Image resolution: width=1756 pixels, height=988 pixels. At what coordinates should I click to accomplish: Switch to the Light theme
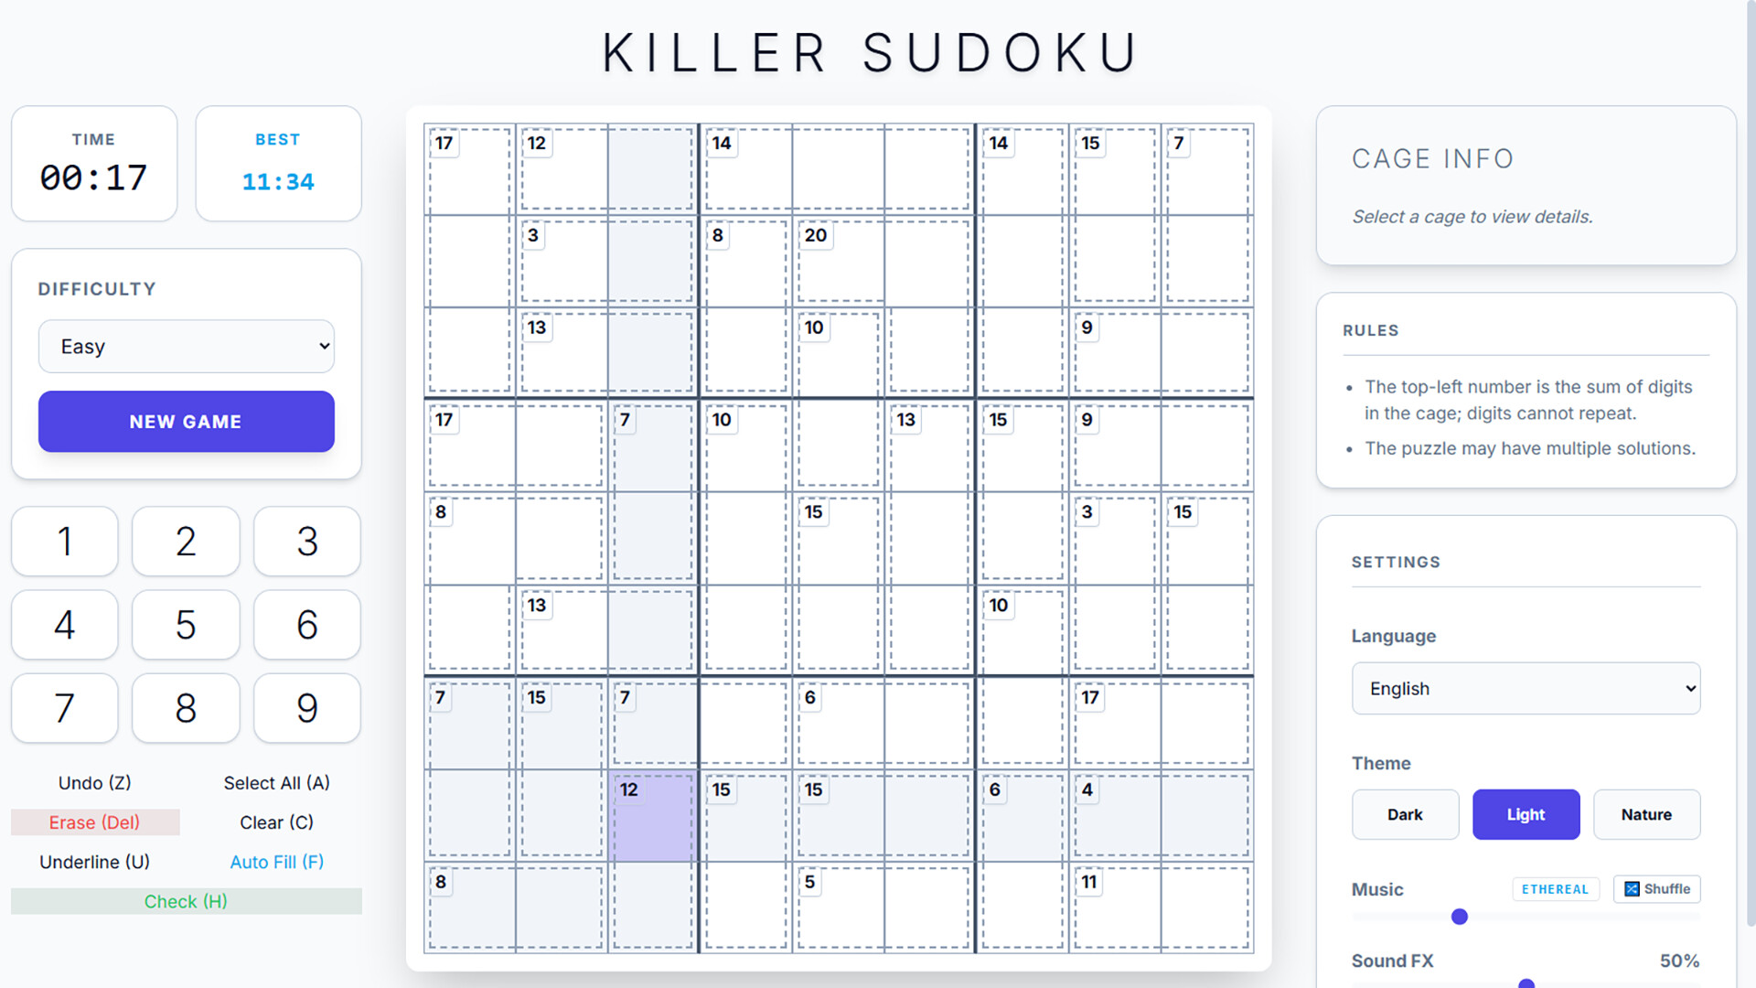(1525, 814)
